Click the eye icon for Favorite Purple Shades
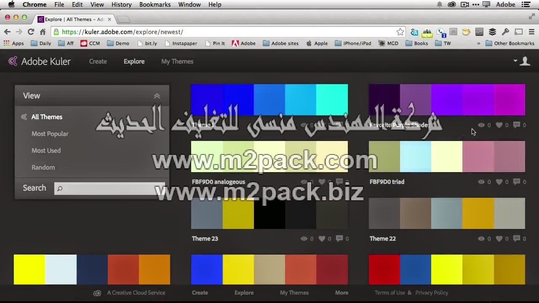This screenshot has width=539, height=303. [x=481, y=125]
